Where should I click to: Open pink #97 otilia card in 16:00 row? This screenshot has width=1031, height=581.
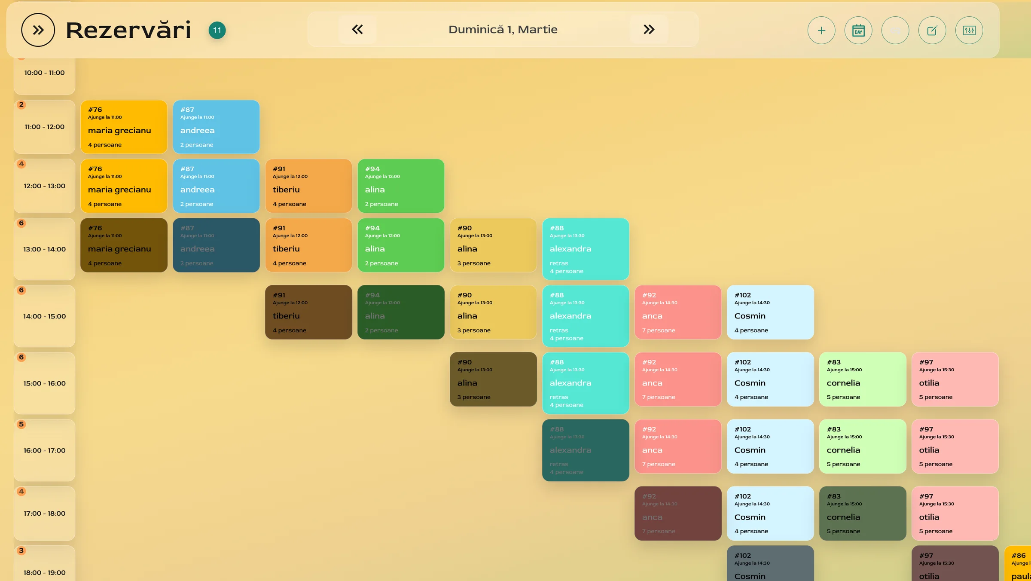(x=955, y=446)
